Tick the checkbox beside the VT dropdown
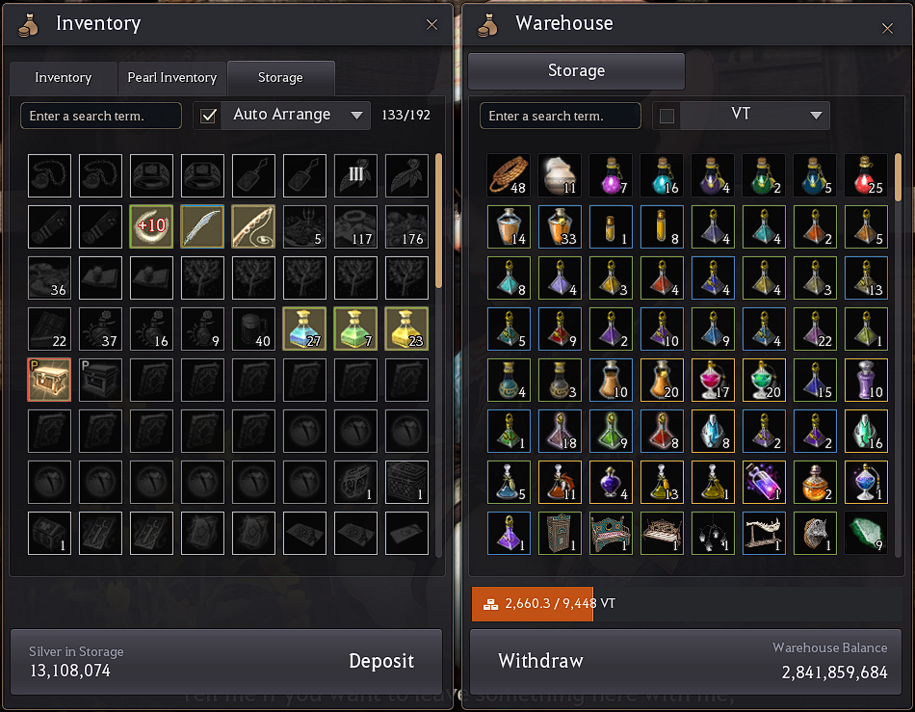This screenshot has width=915, height=712. pos(667,116)
